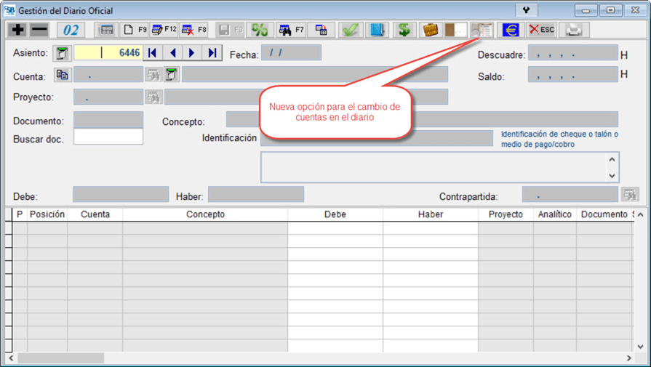Click the grid horizontal scrollbar right arrow
This screenshot has width=651, height=367.
629,358
